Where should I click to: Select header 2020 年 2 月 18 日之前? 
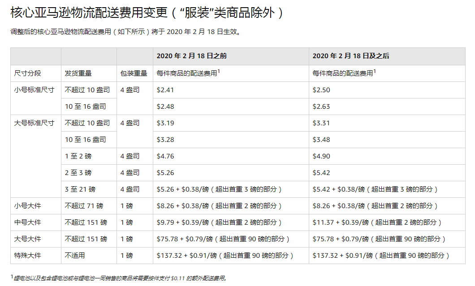191,56
